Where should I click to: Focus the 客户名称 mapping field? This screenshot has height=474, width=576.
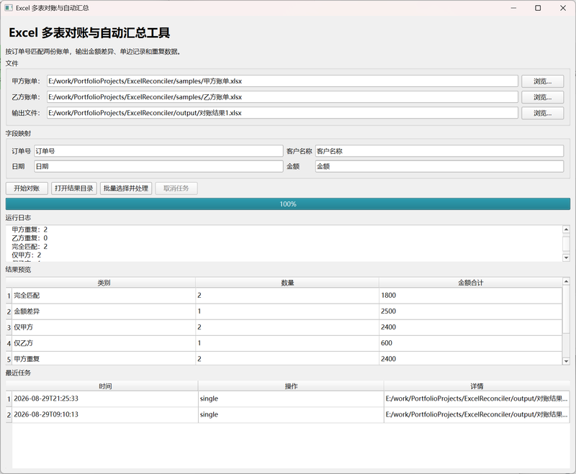[x=439, y=151]
